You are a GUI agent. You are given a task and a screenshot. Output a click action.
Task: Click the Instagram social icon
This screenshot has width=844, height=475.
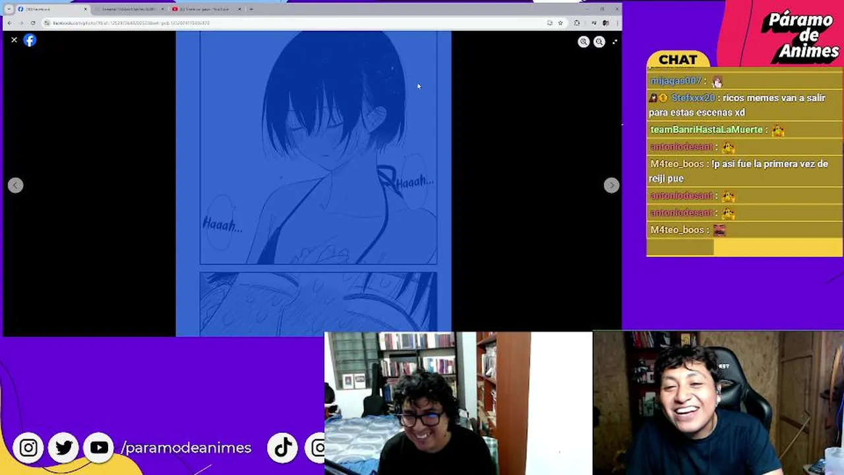click(28, 448)
